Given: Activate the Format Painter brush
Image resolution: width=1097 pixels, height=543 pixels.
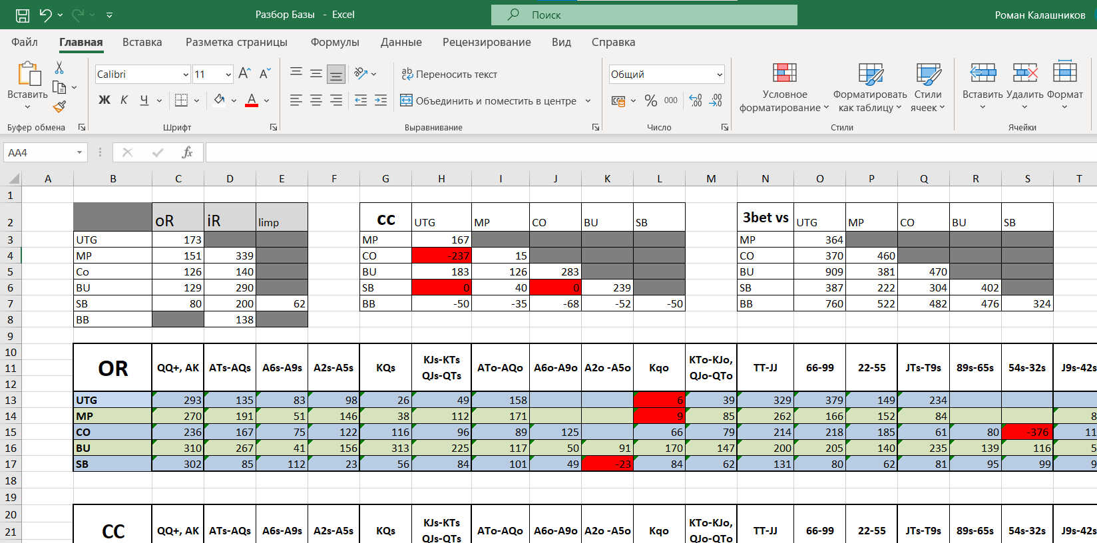Looking at the screenshot, I should point(59,106).
